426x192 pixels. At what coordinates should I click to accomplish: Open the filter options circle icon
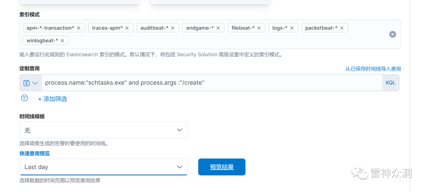point(24,98)
